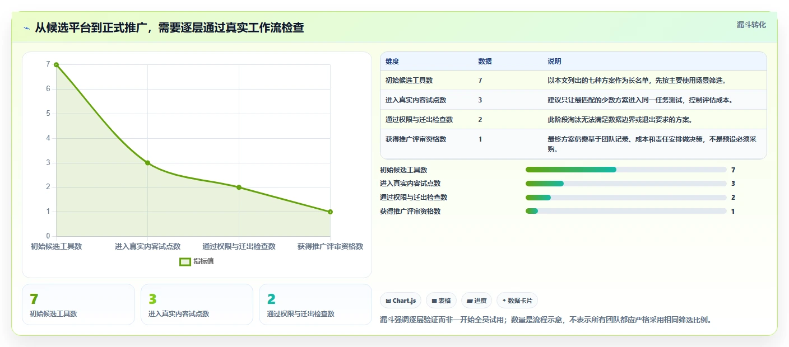The height and width of the screenshot is (347, 789).
Task: Click the 进入真实内容试点数 progress bar
Action: (626, 184)
